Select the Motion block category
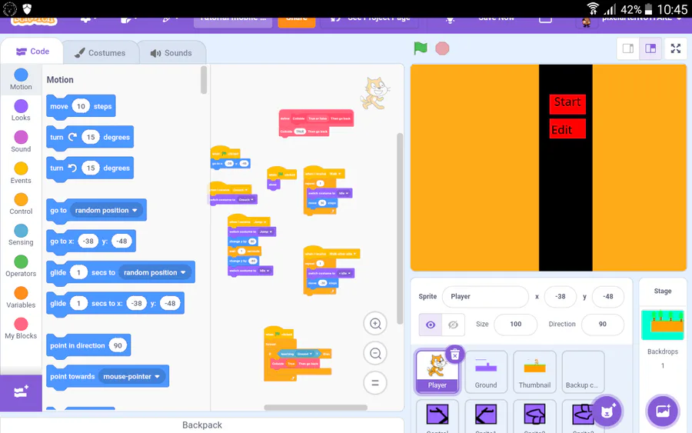This screenshot has height=433, width=692. (21, 79)
